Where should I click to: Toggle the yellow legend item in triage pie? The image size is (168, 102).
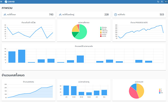[x=104, y=31]
